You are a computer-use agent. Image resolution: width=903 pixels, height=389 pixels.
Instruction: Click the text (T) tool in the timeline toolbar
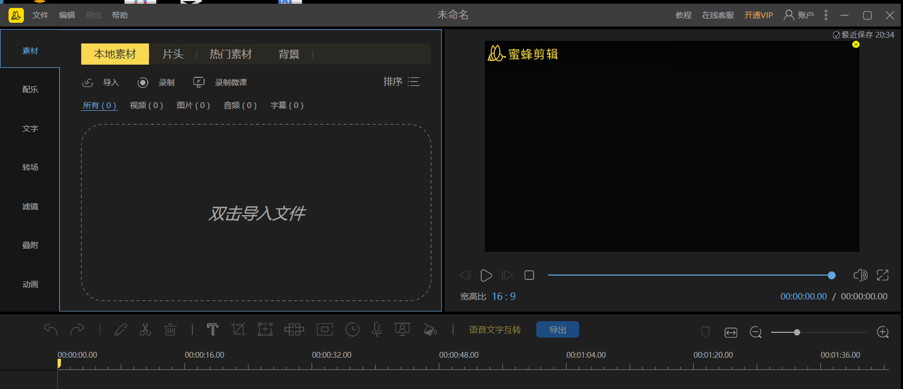click(213, 330)
